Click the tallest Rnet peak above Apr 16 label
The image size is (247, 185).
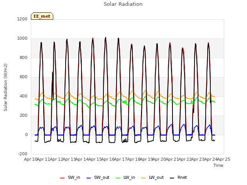point(106,37)
